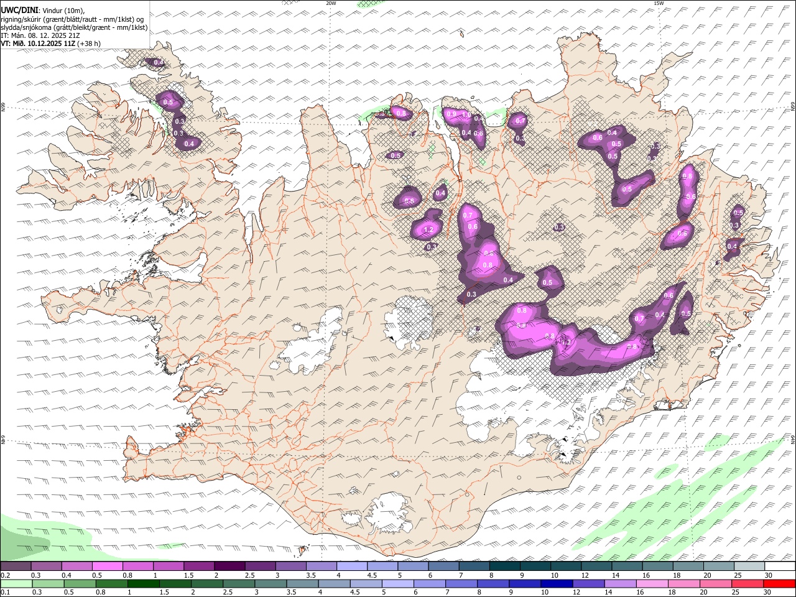
Task: Pick white upper swatch after 30
Action: tap(780, 566)
